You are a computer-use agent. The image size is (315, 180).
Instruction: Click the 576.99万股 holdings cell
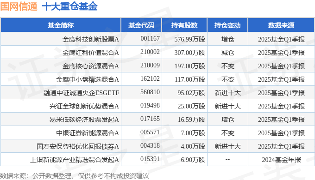(x=189, y=39)
